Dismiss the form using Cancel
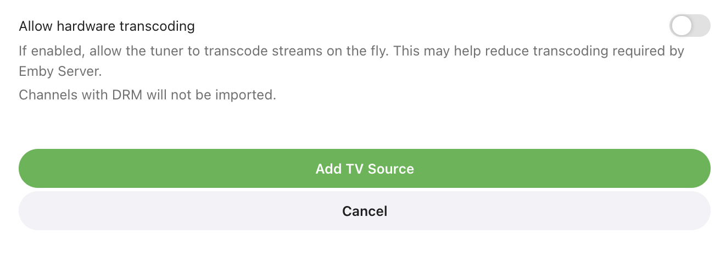 point(364,211)
